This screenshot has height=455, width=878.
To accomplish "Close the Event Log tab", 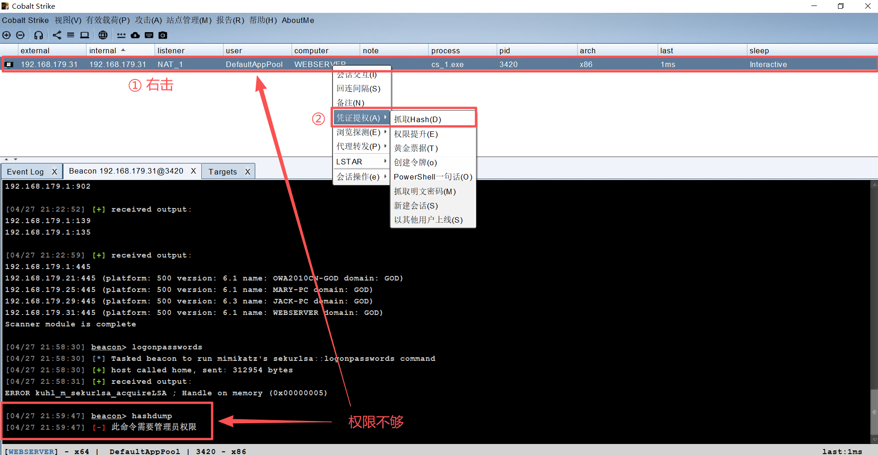I will coord(54,172).
